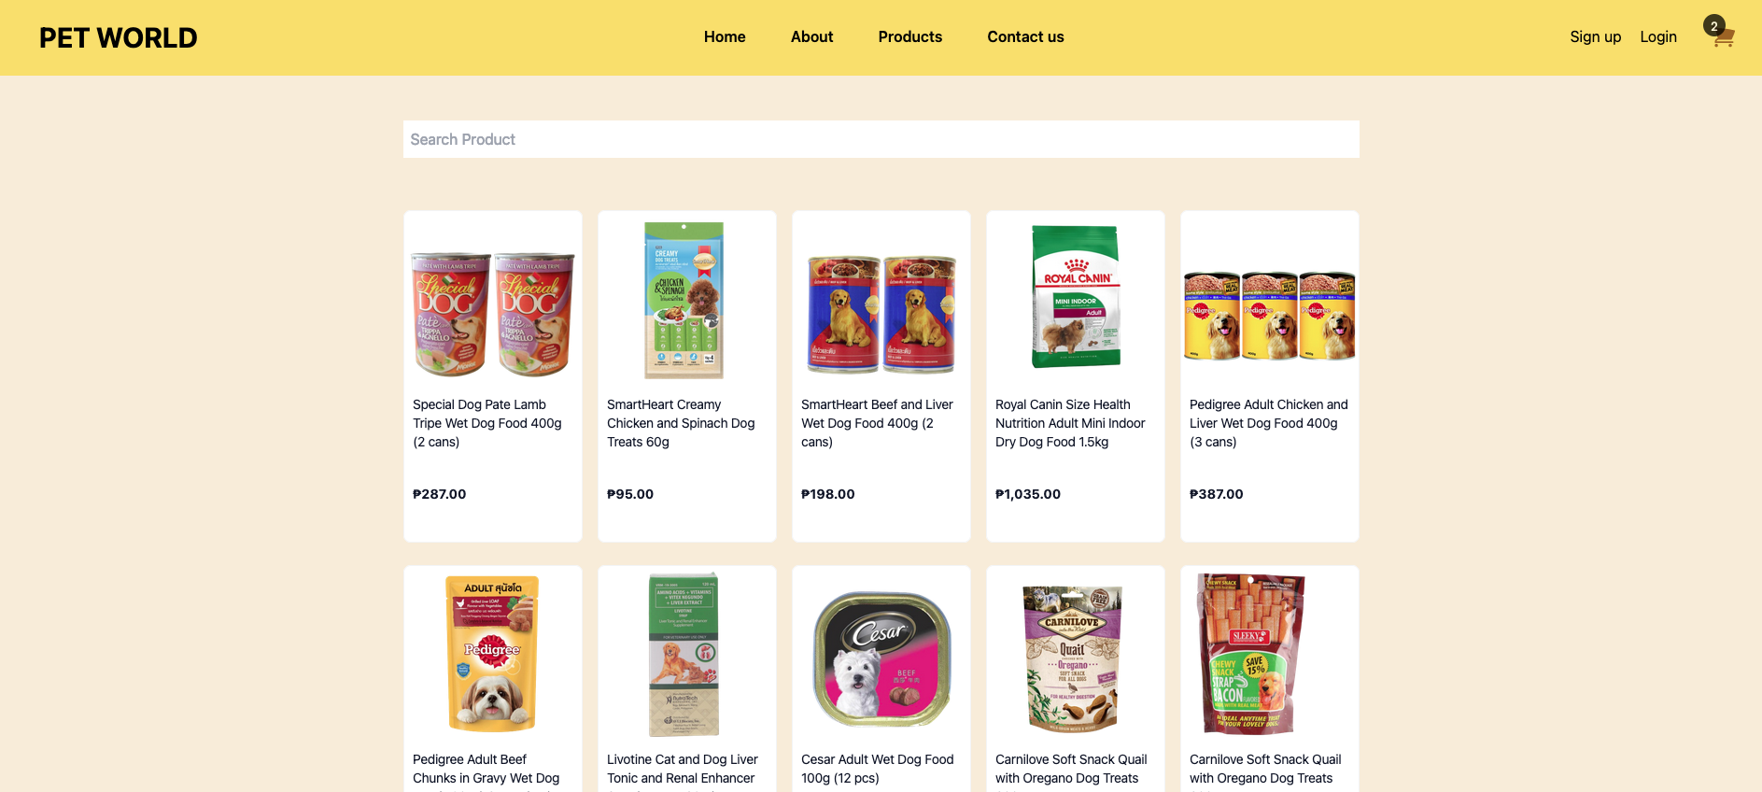This screenshot has height=792, width=1762.
Task: Open Pedigree Adult Beef Chunks pouch image
Action: pyautogui.click(x=493, y=653)
